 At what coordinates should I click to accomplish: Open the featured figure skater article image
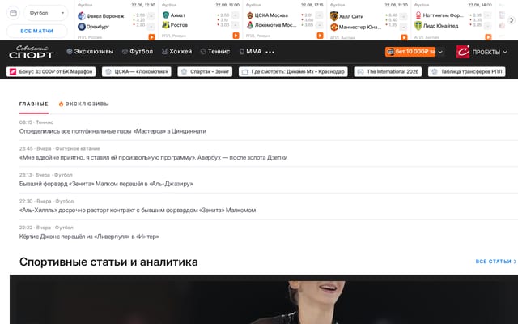point(264,299)
